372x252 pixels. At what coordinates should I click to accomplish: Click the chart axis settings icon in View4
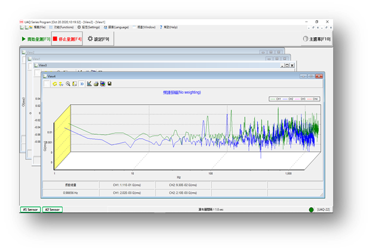89,84
